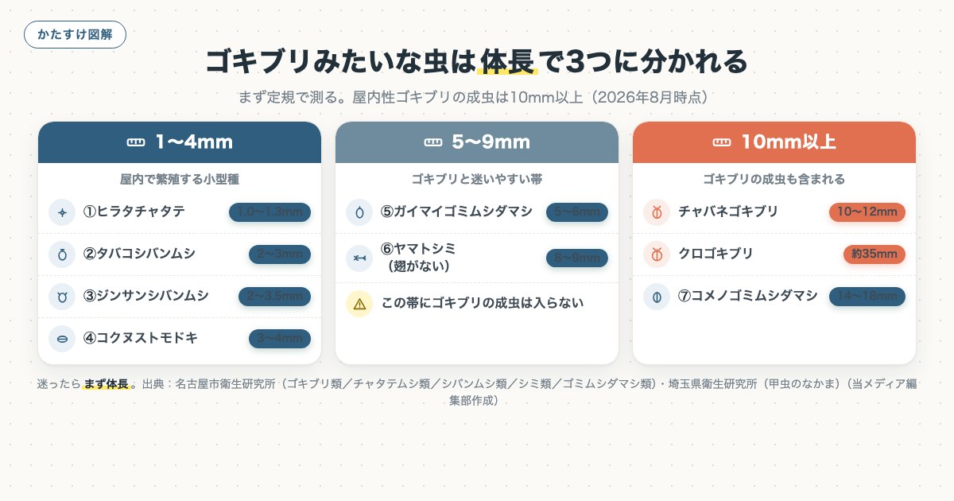Click the icon next to ④コクヌストモドキ
954x501 pixels.
click(61, 339)
